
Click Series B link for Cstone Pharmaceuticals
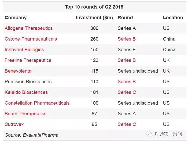pyautogui.click(x=127, y=39)
